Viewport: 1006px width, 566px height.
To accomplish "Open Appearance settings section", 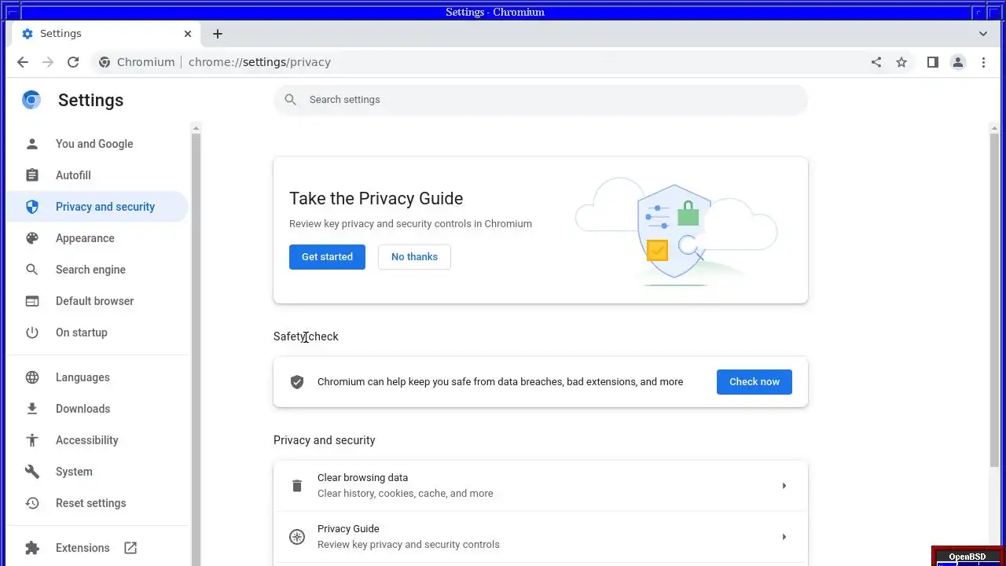I will click(85, 238).
